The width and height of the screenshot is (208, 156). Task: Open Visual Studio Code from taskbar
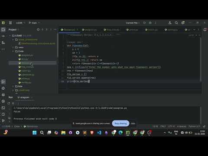pyautogui.click(x=99, y=133)
